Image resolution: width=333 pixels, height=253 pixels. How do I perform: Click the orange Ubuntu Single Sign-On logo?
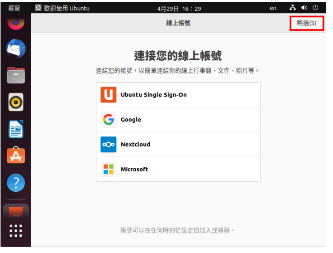click(108, 95)
